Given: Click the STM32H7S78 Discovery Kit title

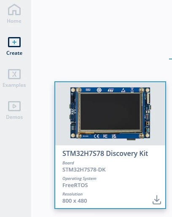Looking at the screenshot, I should pos(105,153).
